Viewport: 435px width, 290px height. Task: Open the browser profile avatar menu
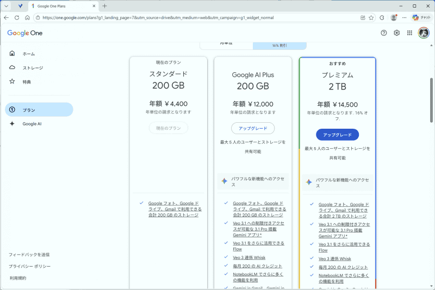pos(394,17)
